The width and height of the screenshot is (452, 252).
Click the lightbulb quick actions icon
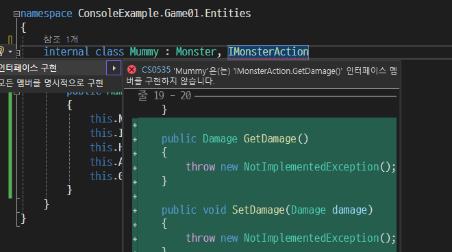pos(2,51)
